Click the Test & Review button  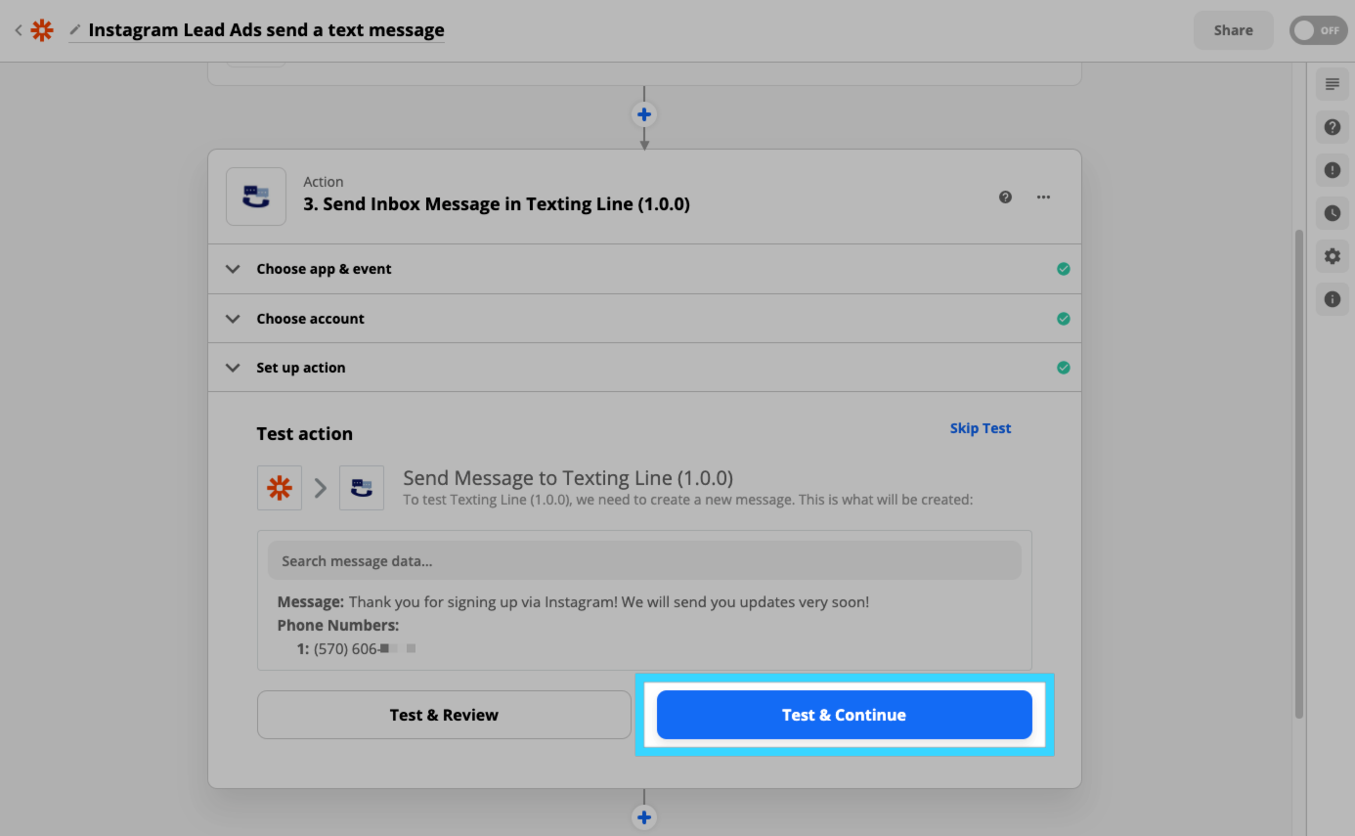click(444, 715)
